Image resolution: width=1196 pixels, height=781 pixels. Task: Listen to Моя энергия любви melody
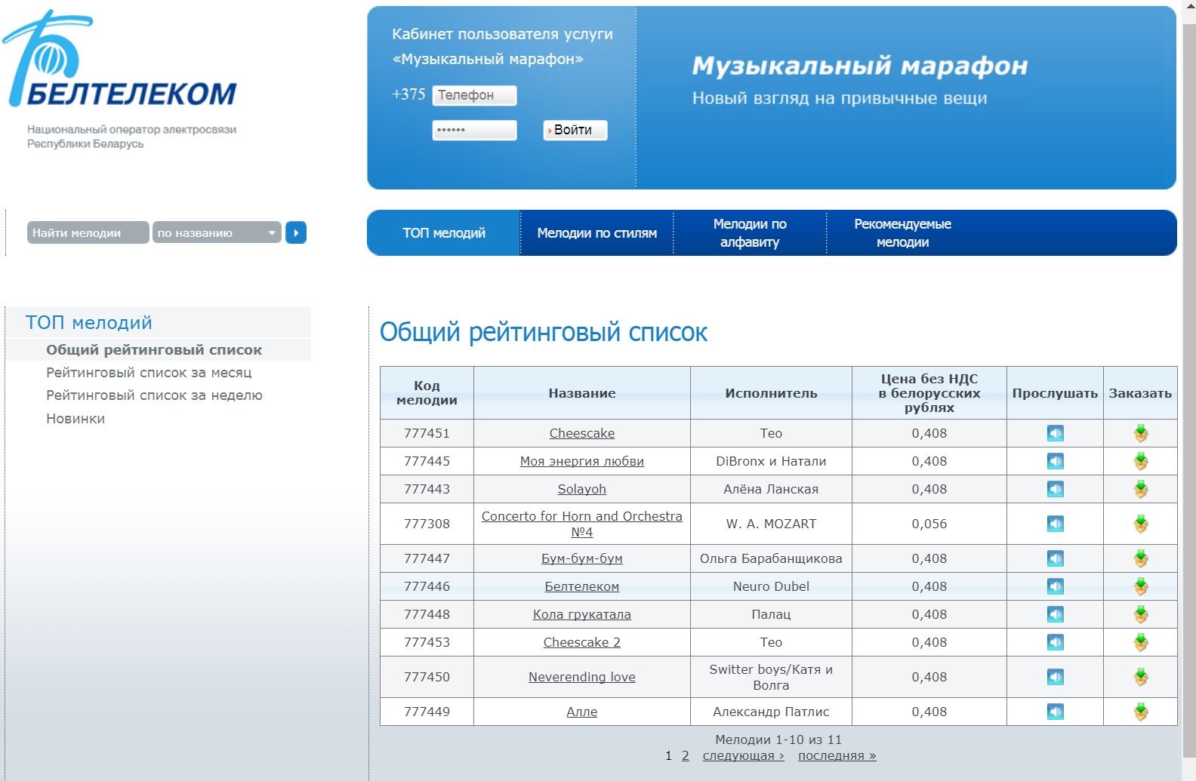tap(1055, 461)
